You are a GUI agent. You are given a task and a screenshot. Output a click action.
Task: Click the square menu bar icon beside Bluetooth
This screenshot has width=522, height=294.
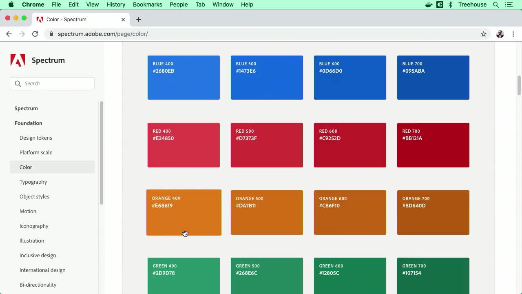coord(440,4)
